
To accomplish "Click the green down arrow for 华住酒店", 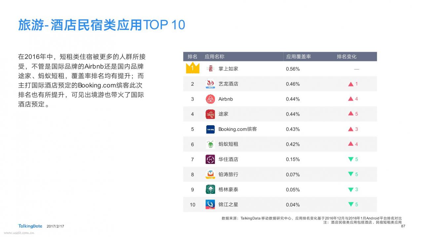I will [x=351, y=159].
